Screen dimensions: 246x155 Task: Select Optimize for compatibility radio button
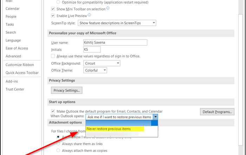[58, 2]
